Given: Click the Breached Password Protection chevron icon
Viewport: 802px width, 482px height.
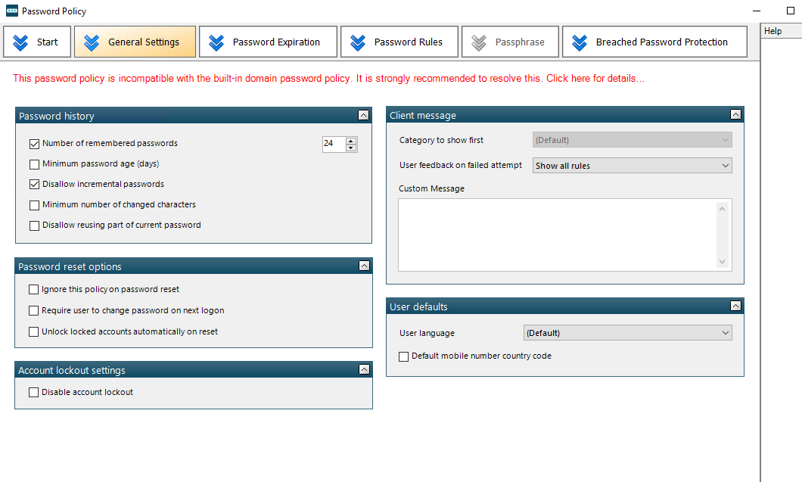Looking at the screenshot, I should (x=580, y=42).
